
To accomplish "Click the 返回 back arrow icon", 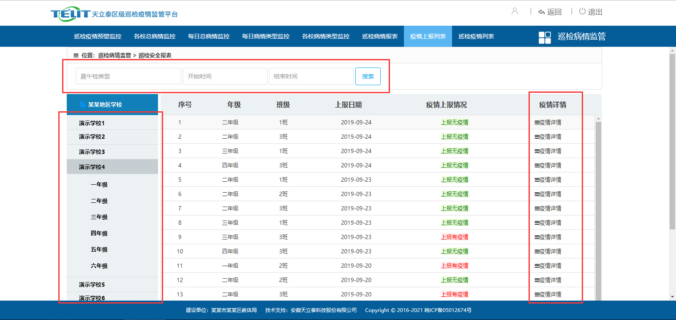I will click(x=541, y=12).
